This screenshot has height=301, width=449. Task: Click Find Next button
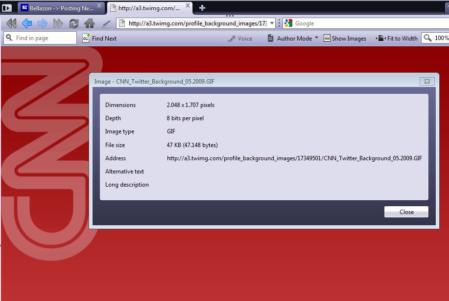coord(99,38)
